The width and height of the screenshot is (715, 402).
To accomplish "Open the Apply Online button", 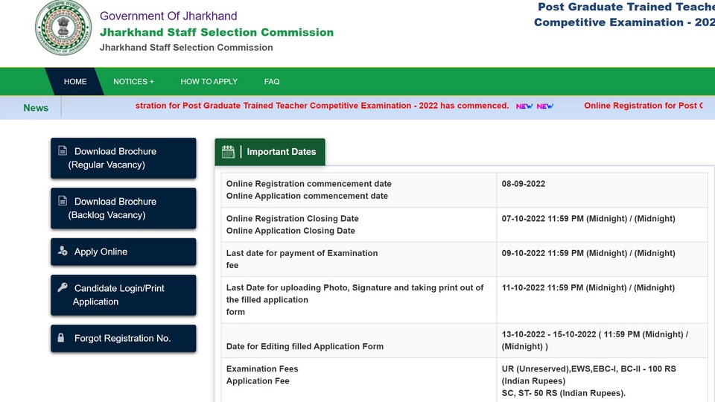I will 124,252.
